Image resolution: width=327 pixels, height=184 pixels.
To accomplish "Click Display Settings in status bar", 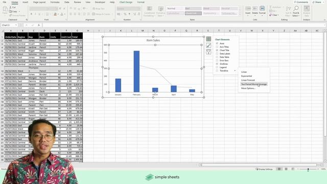I will 264,169.
